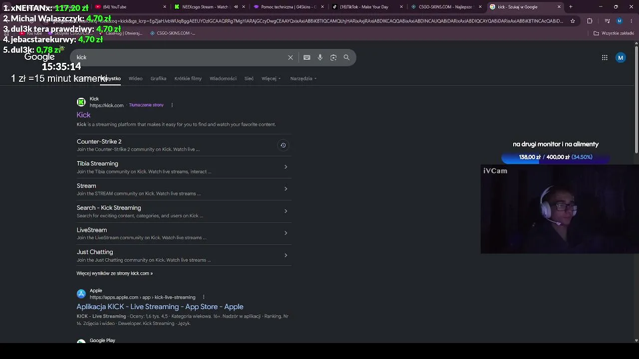Open the Google apps grid
This screenshot has width=639, height=359.
605,58
